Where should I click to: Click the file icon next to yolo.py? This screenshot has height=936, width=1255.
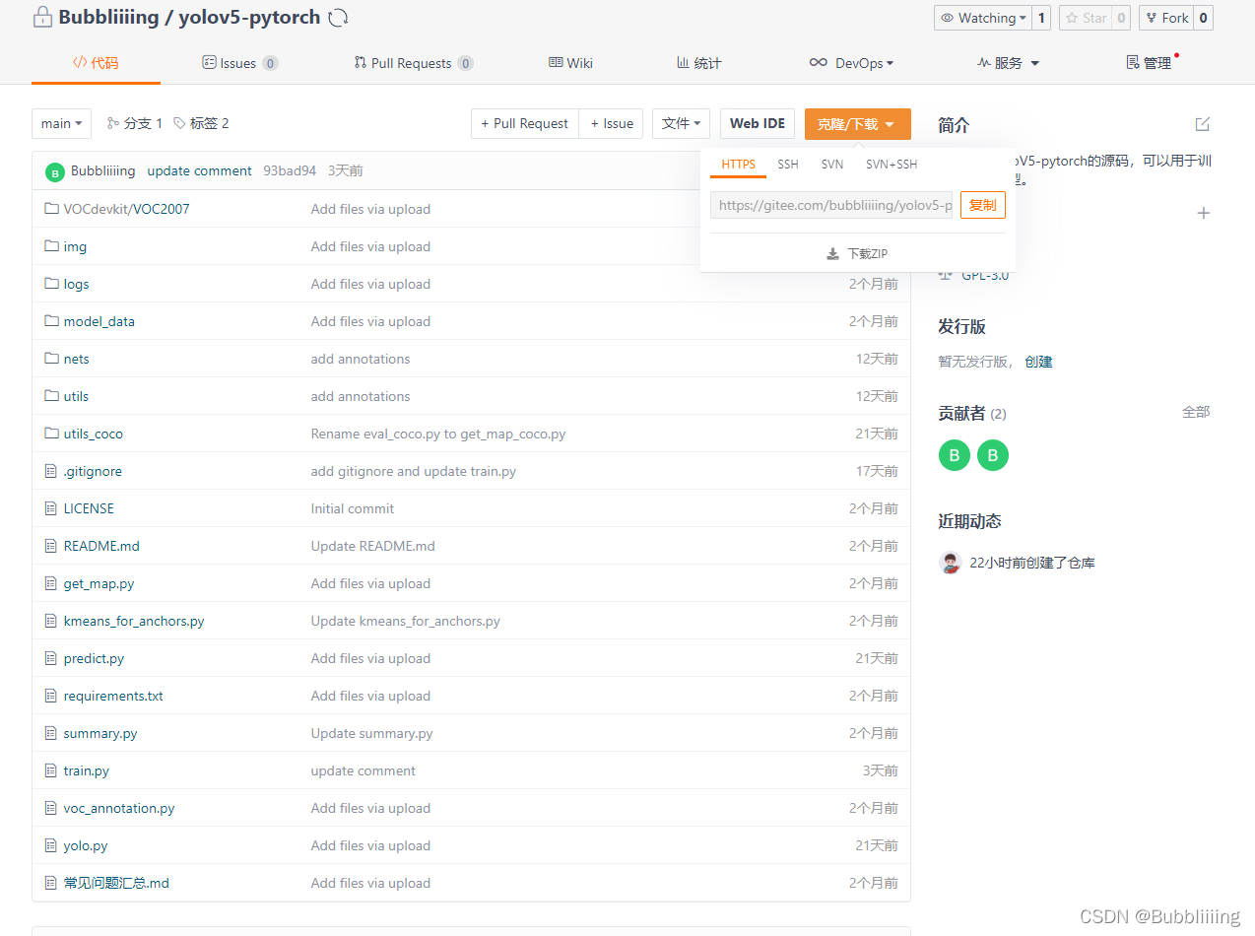[x=51, y=845]
